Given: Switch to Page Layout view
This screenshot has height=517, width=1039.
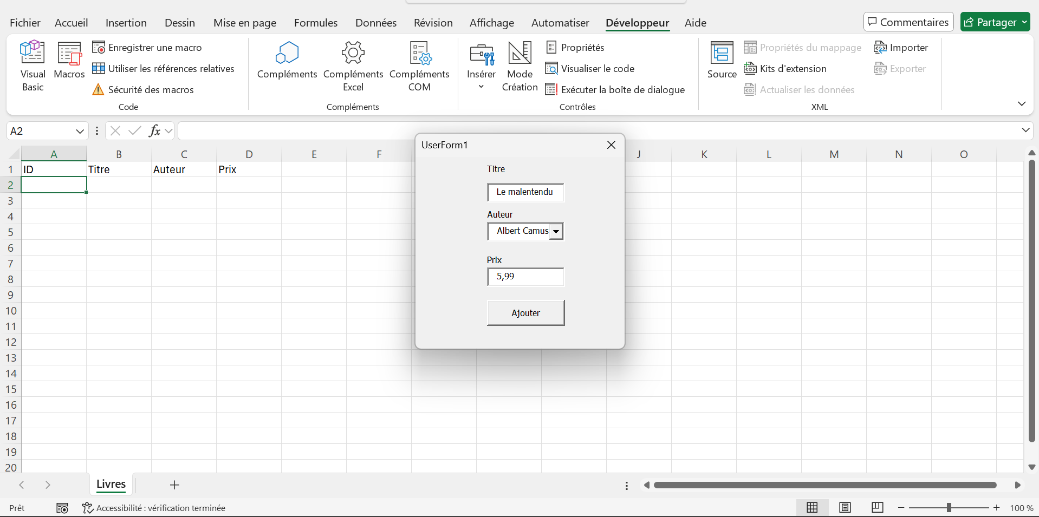Looking at the screenshot, I should pos(845,508).
